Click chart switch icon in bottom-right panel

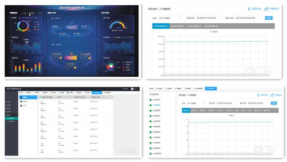click(x=258, y=95)
